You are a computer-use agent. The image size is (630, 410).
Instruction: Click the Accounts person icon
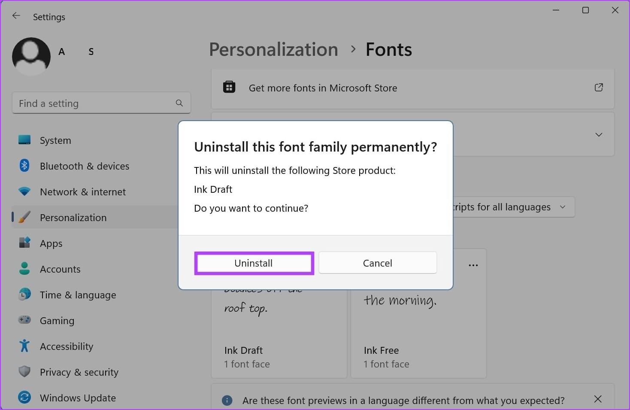tap(24, 269)
